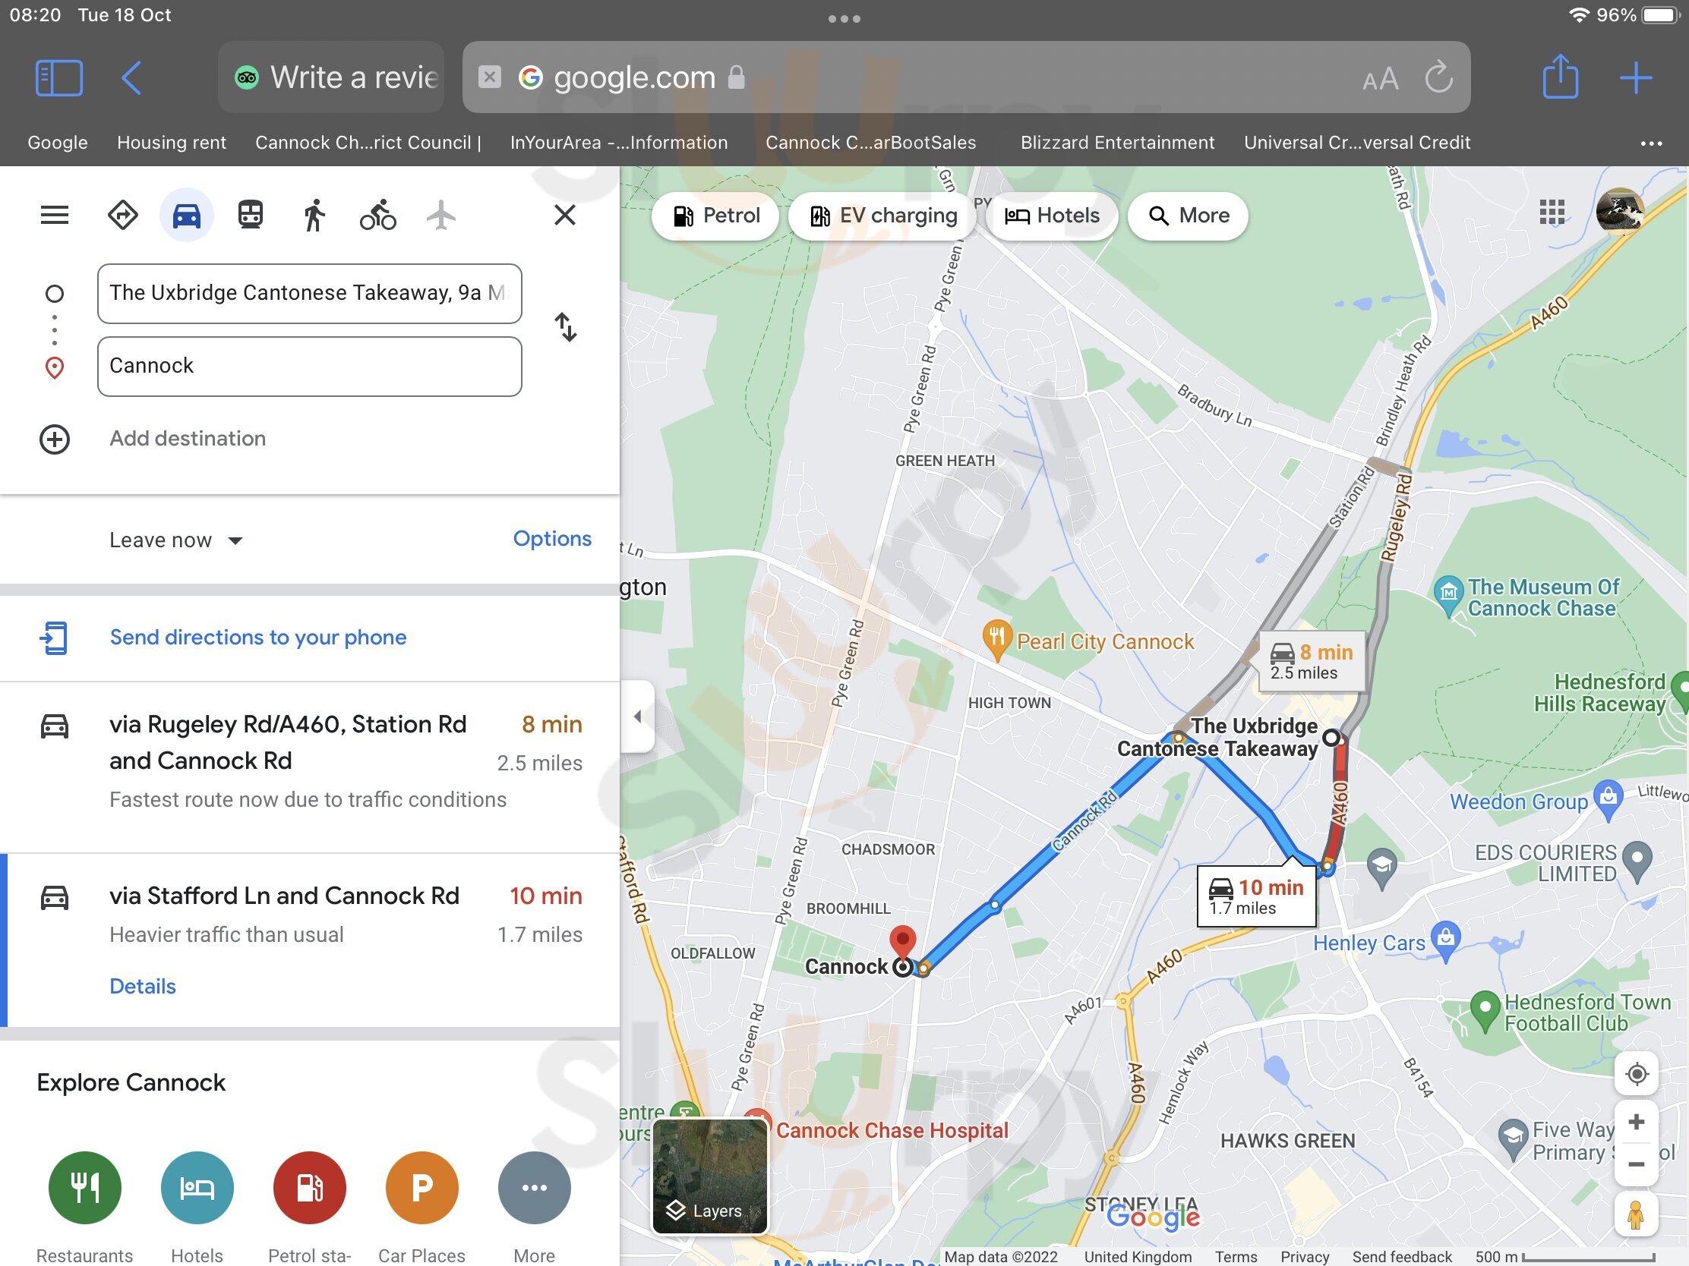Click Send directions to your phone

click(257, 638)
